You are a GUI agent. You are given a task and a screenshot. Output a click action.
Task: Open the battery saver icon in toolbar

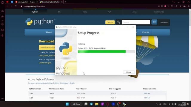(184, 6)
